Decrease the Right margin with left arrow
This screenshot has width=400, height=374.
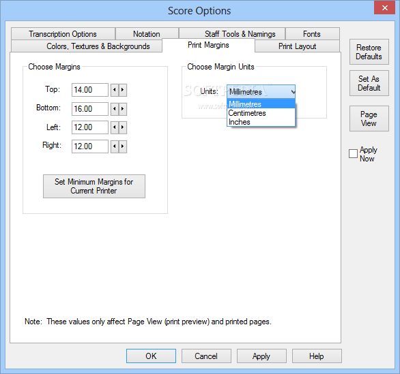pos(115,146)
